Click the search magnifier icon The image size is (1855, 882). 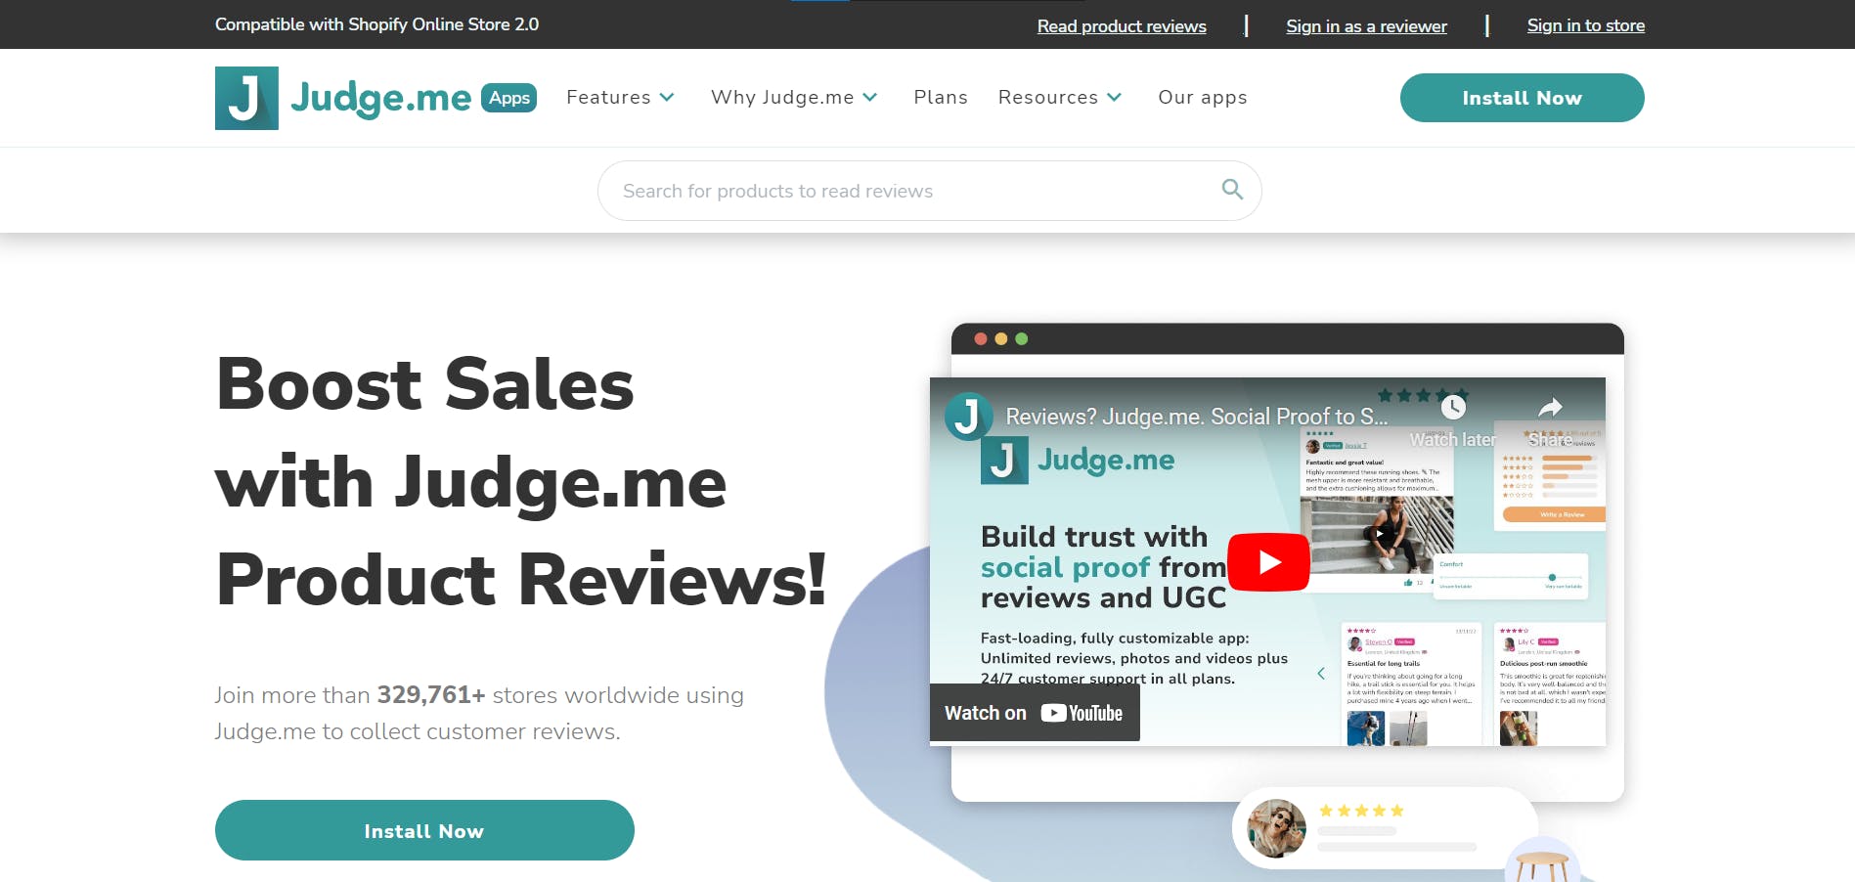coord(1232,190)
